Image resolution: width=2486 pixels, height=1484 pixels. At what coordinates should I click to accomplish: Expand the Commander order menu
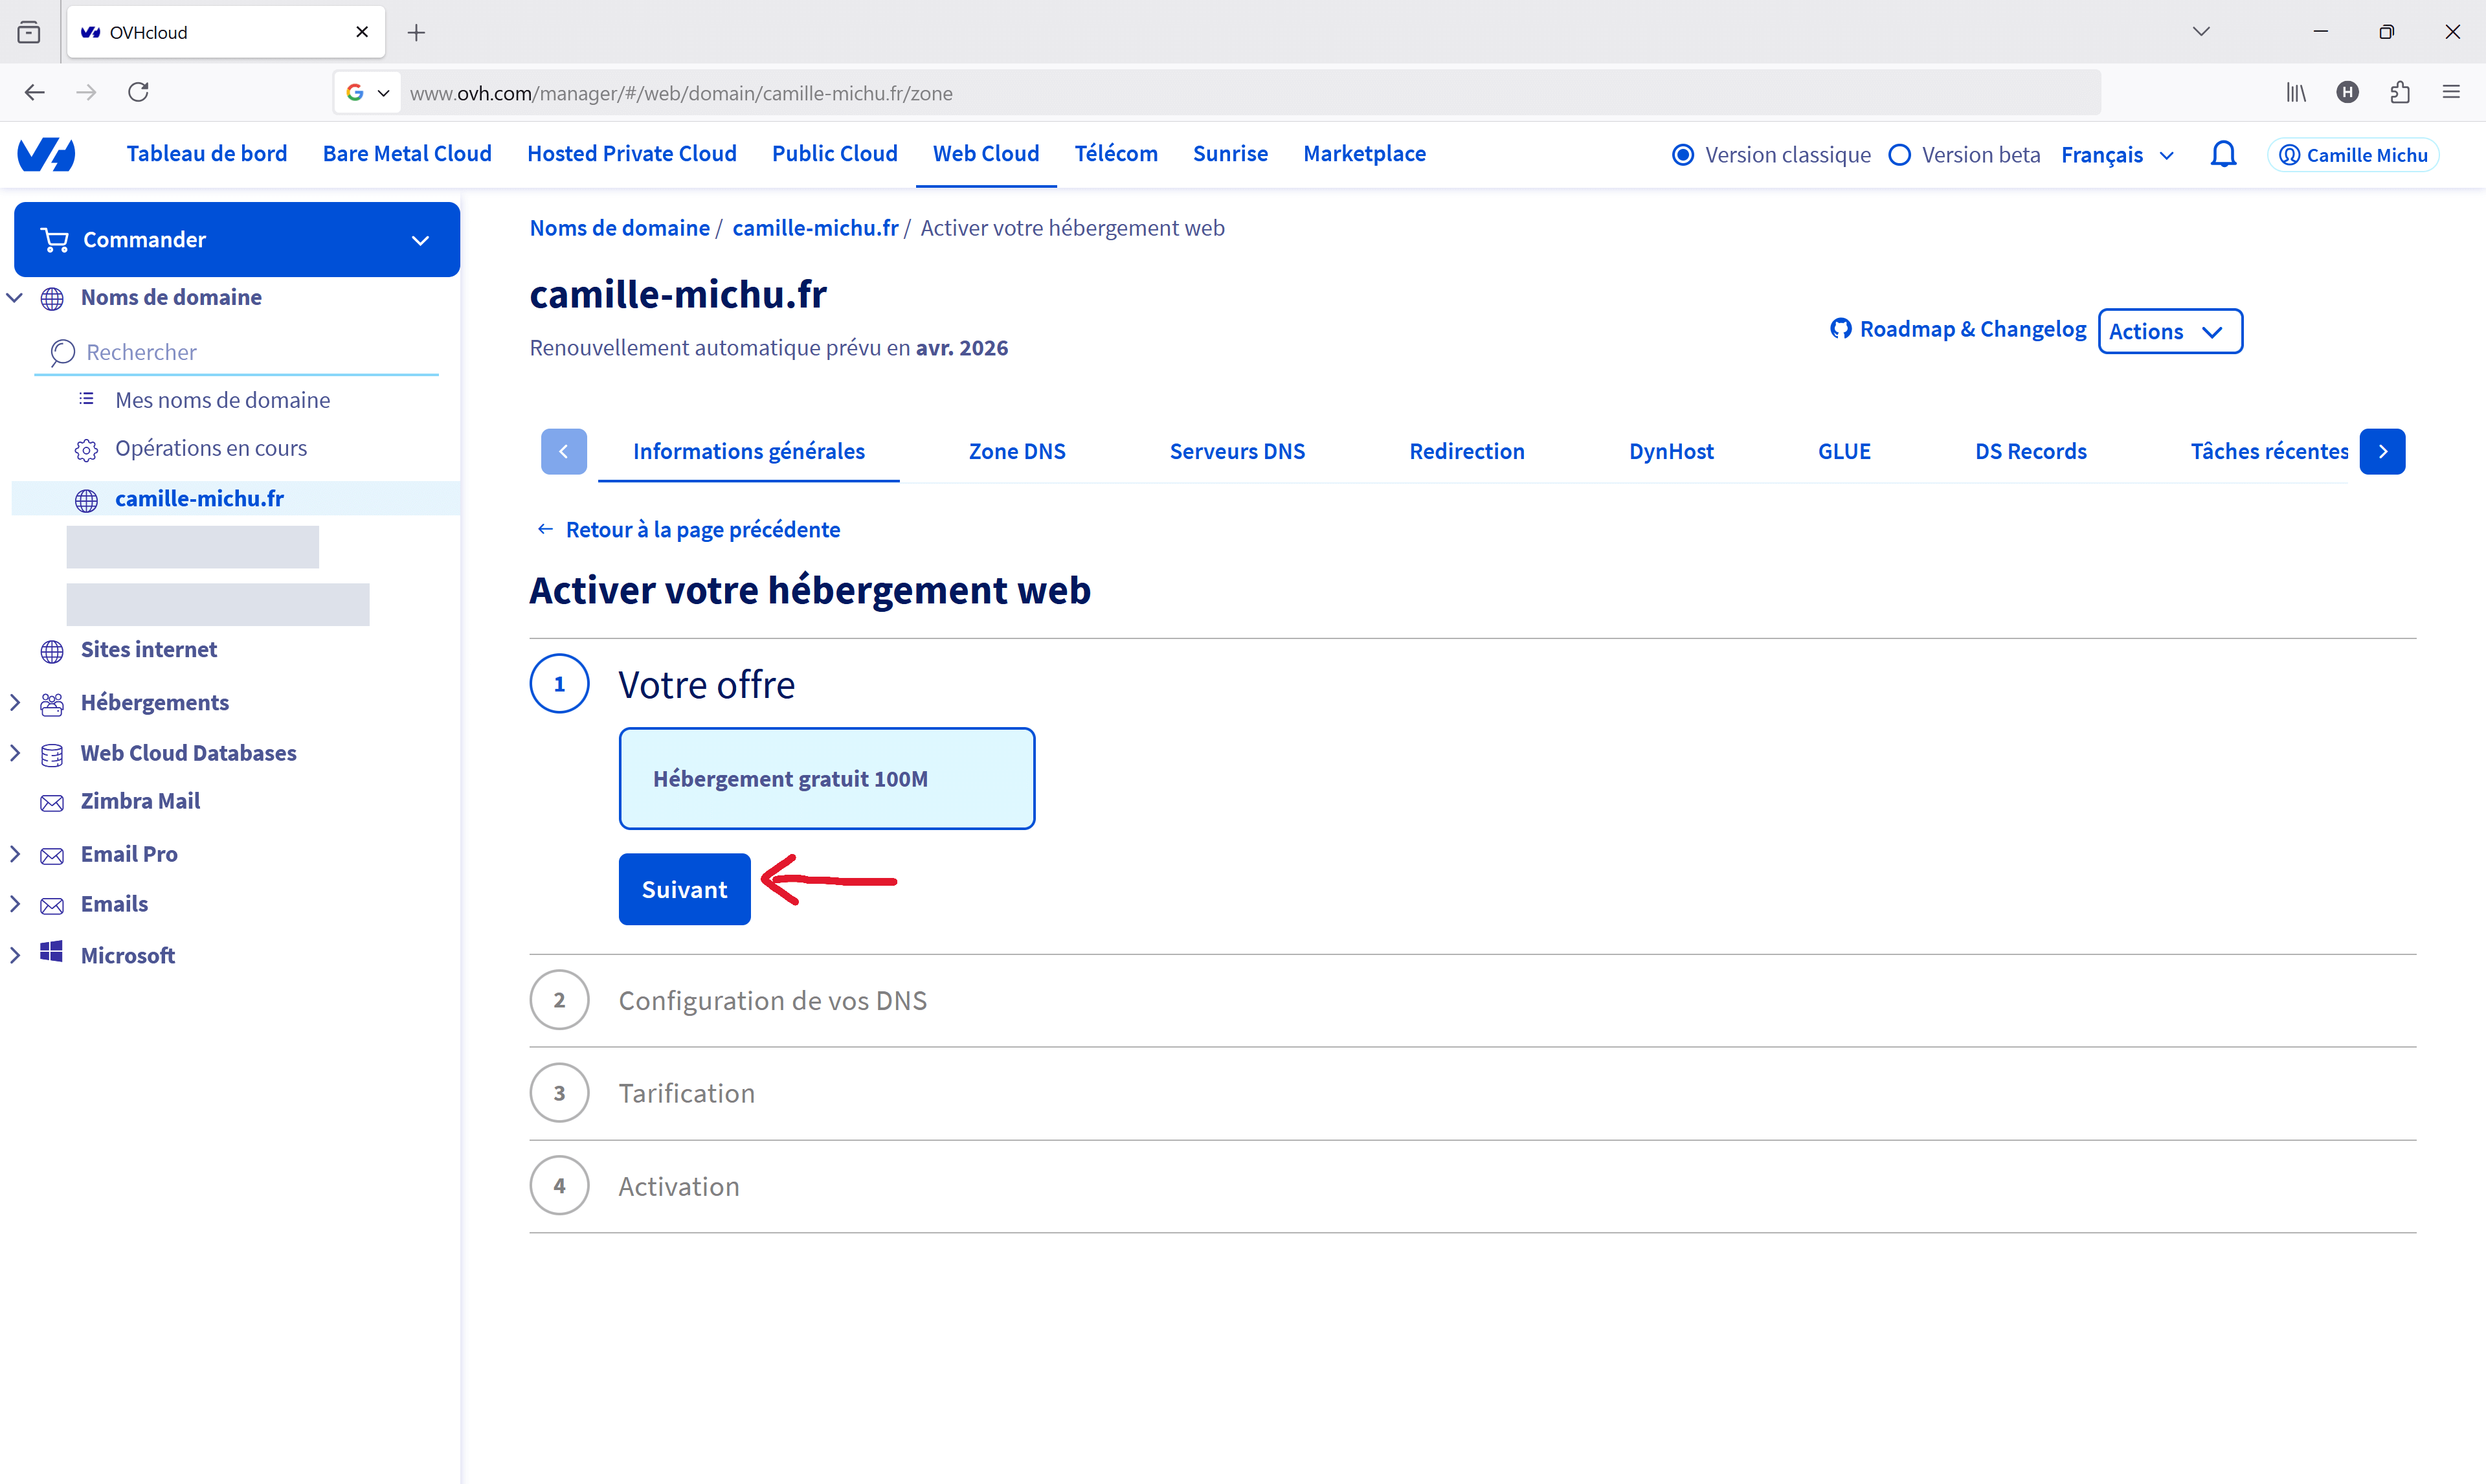[x=237, y=240]
